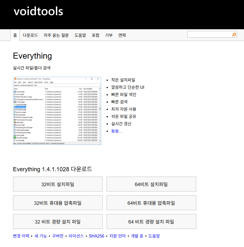Open the 라이선스 link
Image resolution: width=244 pixels, height=247 pixels.
click(x=76, y=236)
